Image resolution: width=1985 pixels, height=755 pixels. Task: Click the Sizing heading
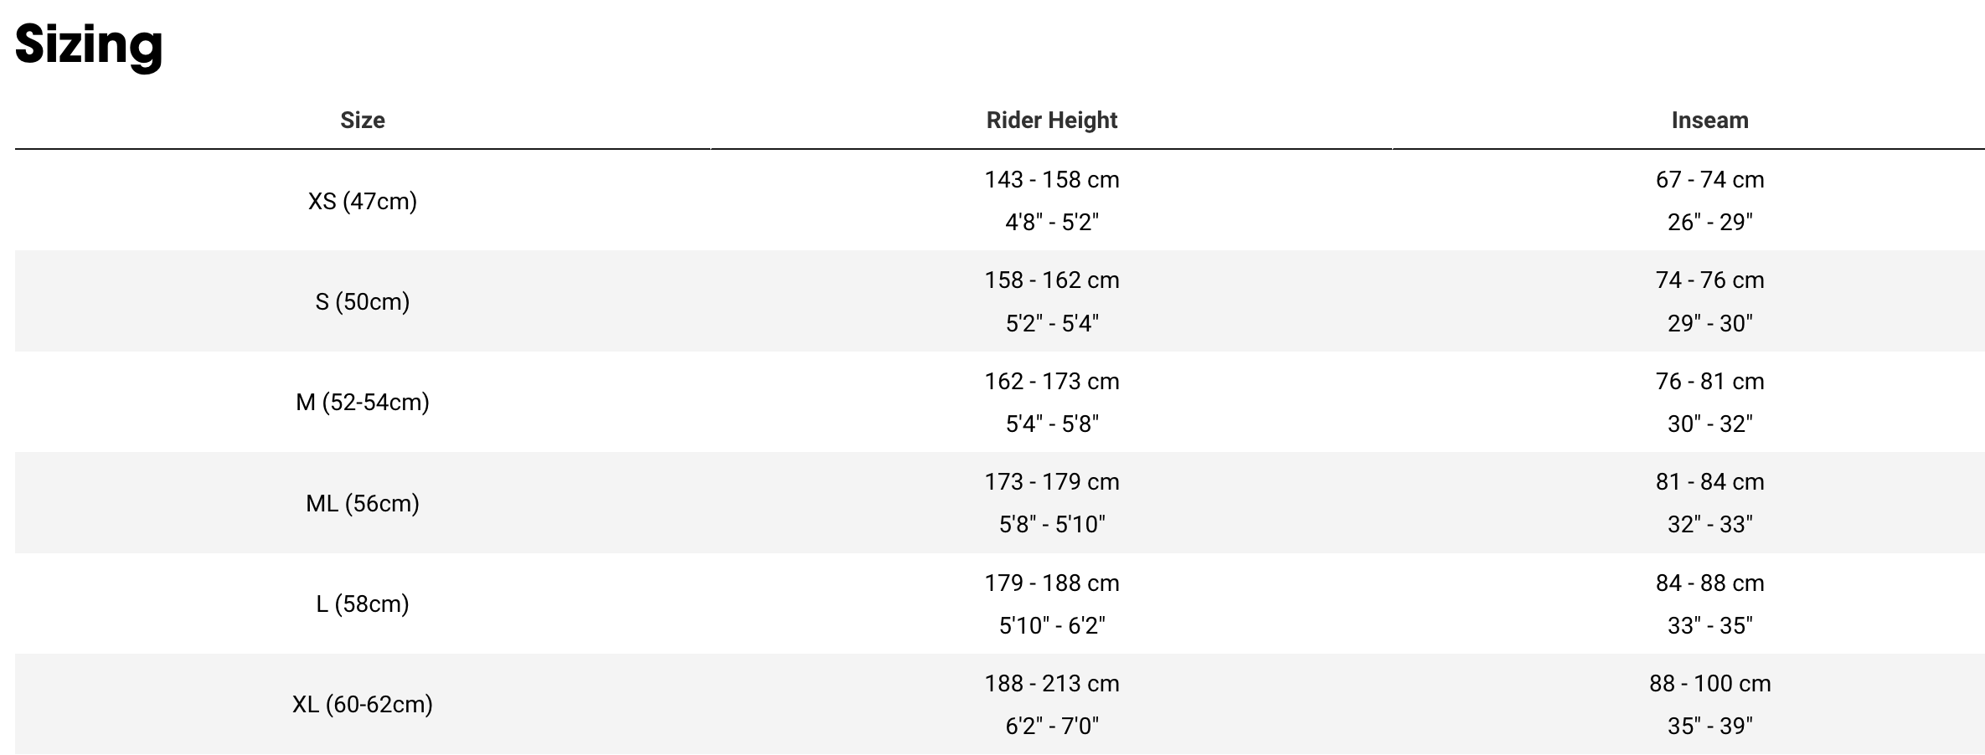[89, 44]
